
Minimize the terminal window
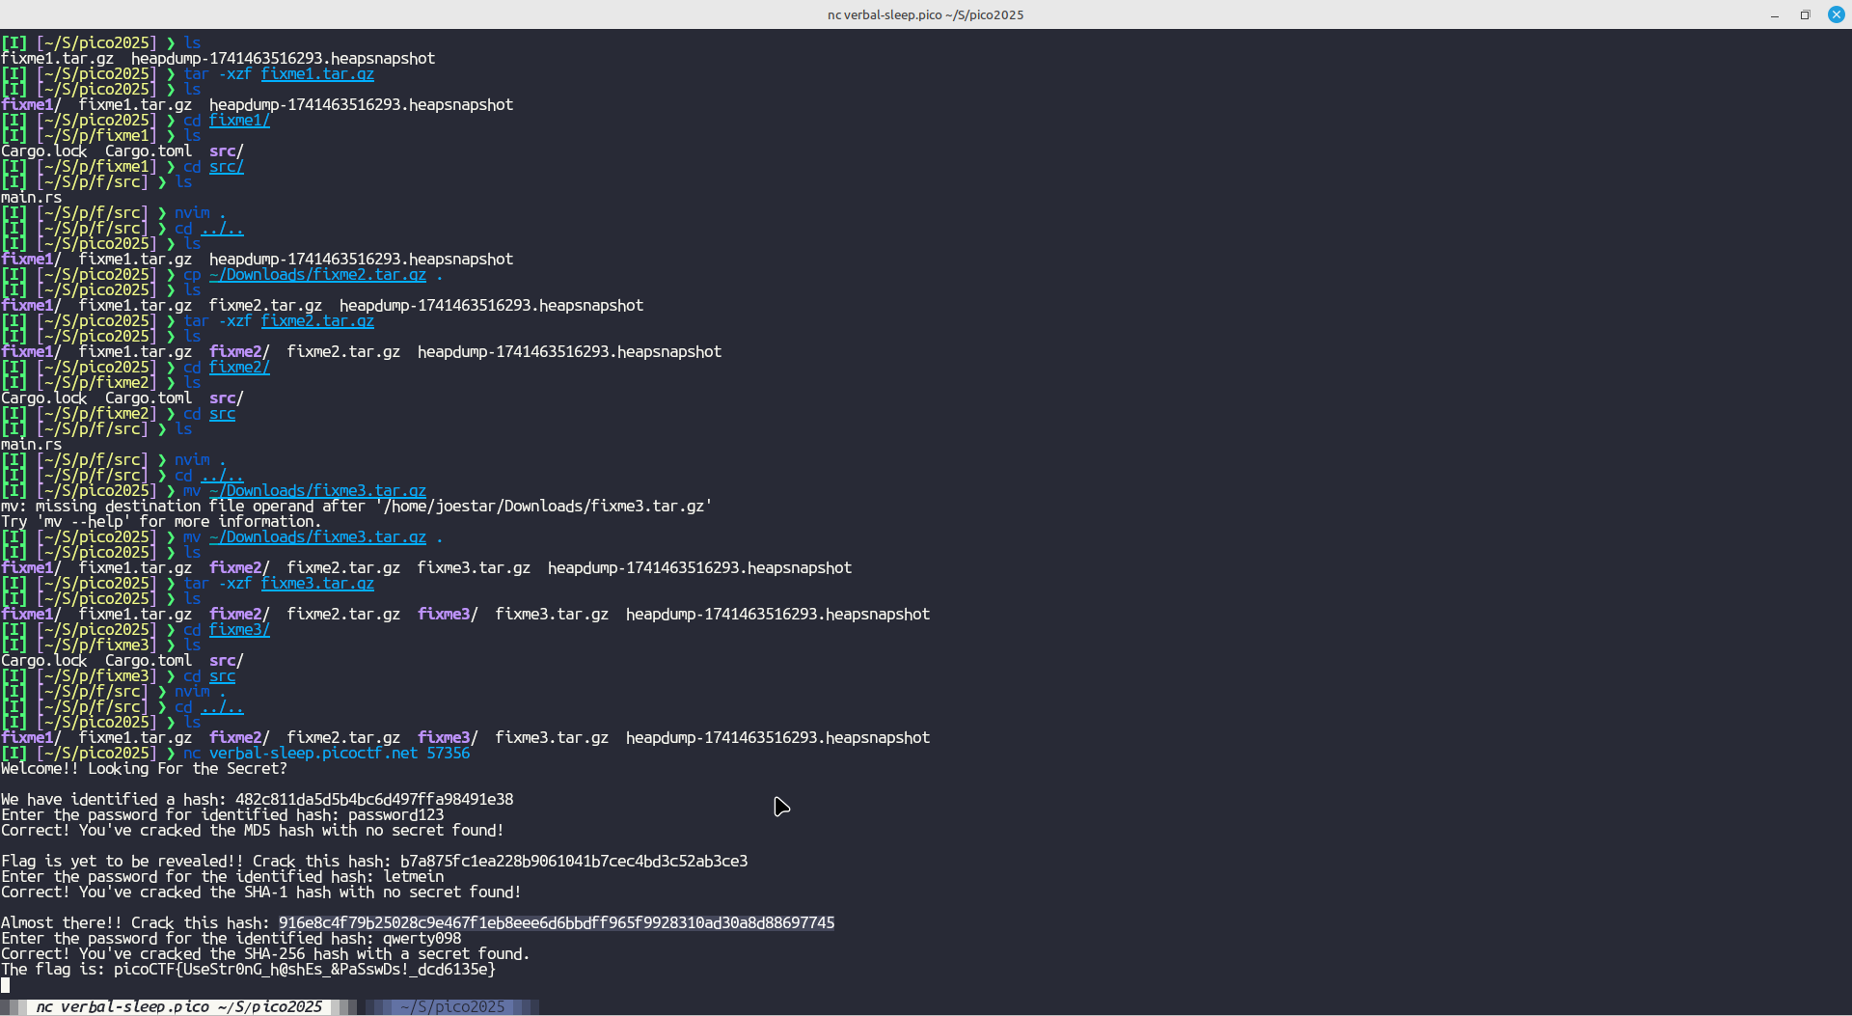click(1774, 14)
